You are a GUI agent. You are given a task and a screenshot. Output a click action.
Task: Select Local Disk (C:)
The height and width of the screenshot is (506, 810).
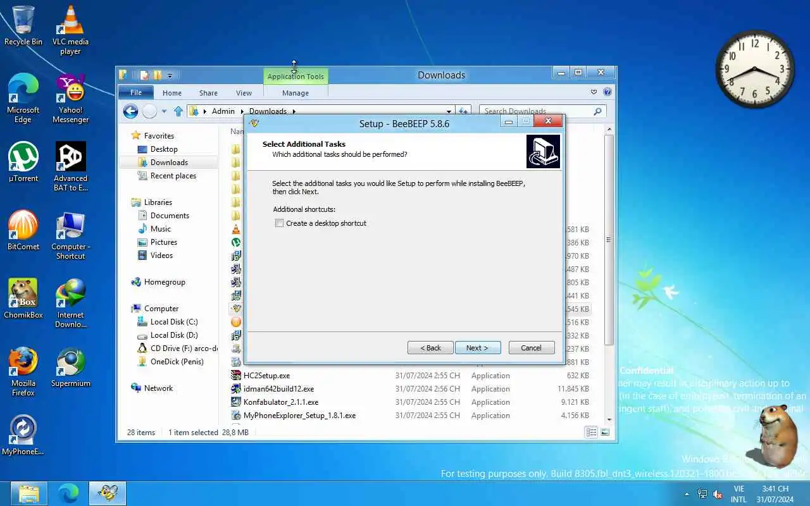174,322
